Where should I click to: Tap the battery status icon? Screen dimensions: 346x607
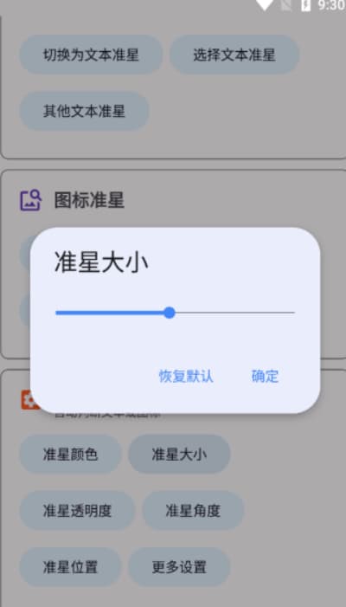(x=305, y=5)
